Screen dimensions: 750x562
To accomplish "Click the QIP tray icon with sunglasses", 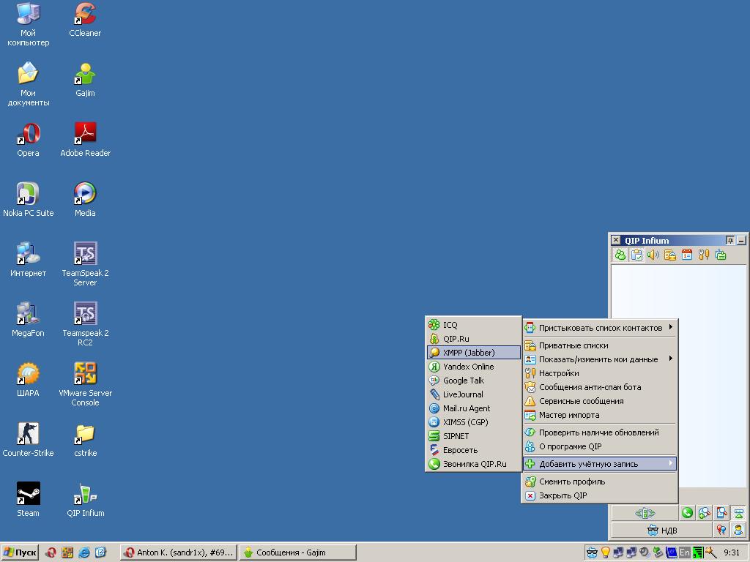I will (592, 552).
